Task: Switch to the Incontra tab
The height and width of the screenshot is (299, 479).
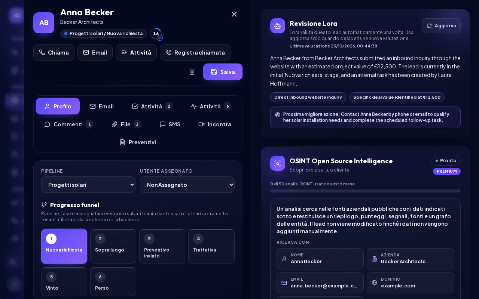Action: [215, 124]
